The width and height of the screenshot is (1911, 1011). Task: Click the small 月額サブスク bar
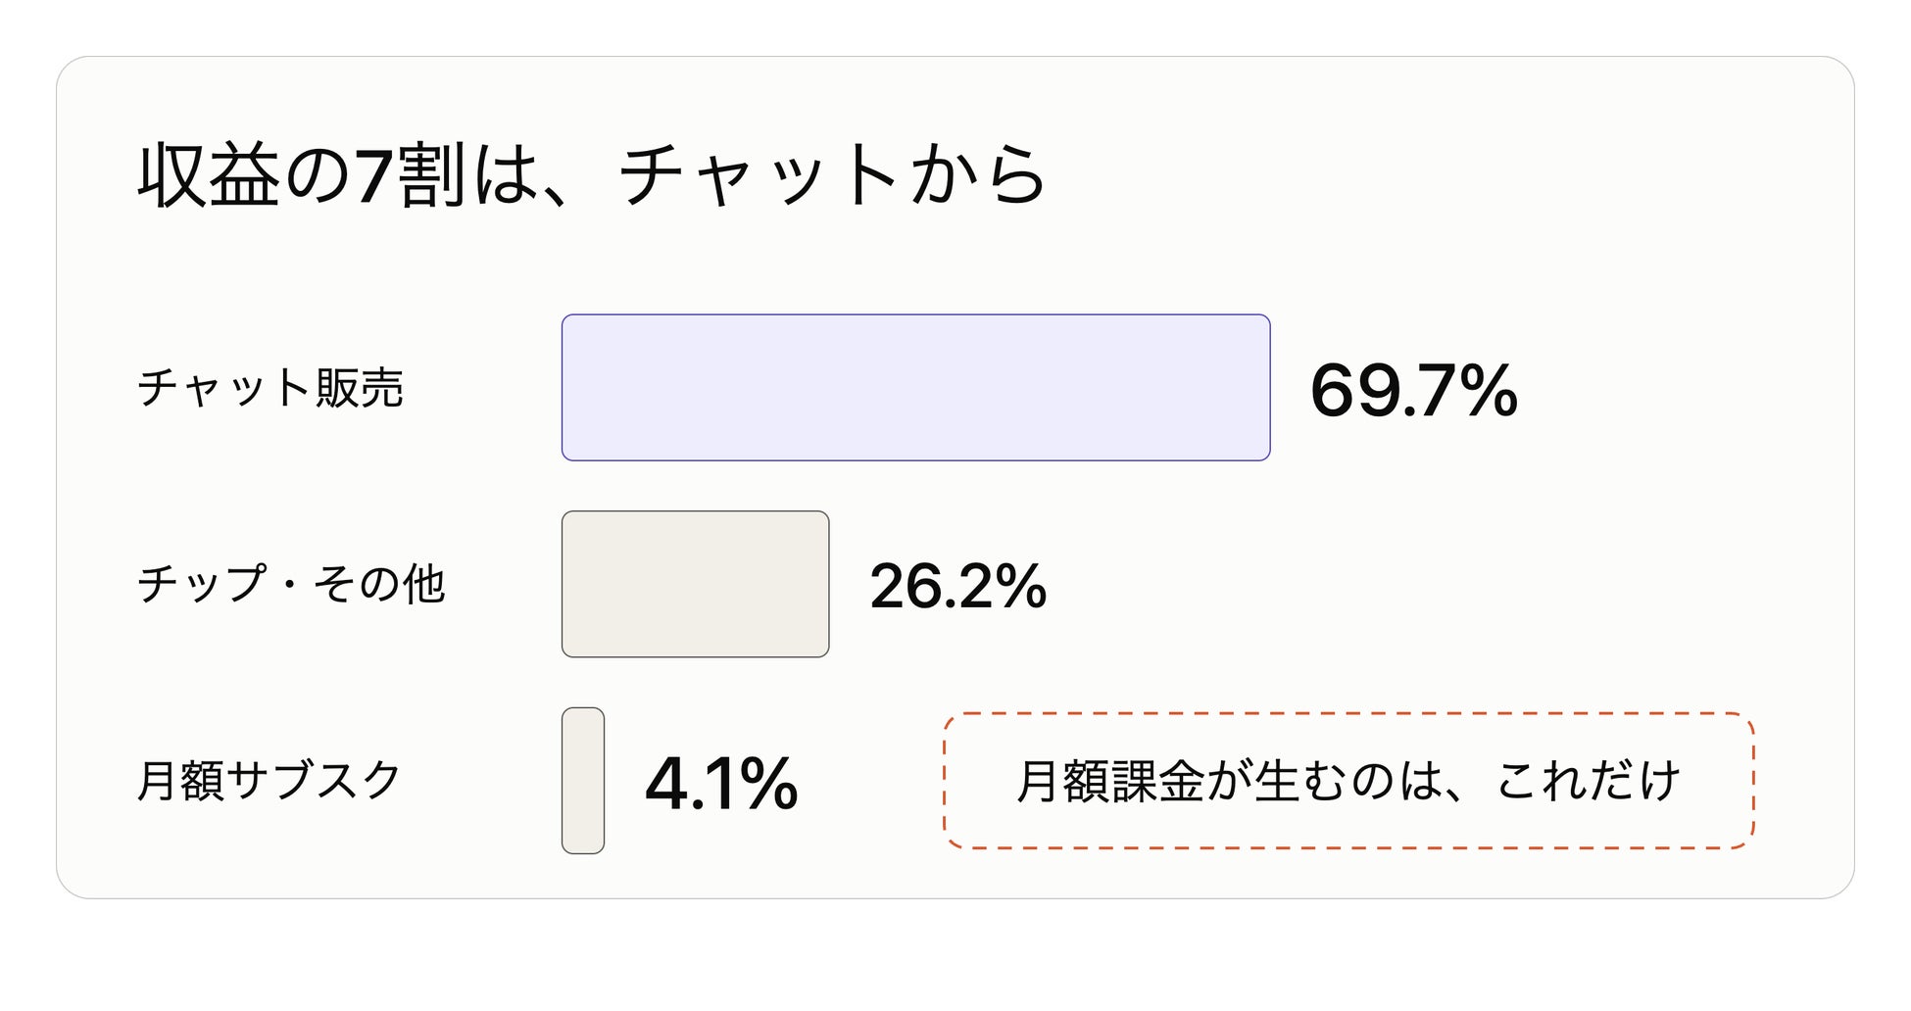point(583,781)
